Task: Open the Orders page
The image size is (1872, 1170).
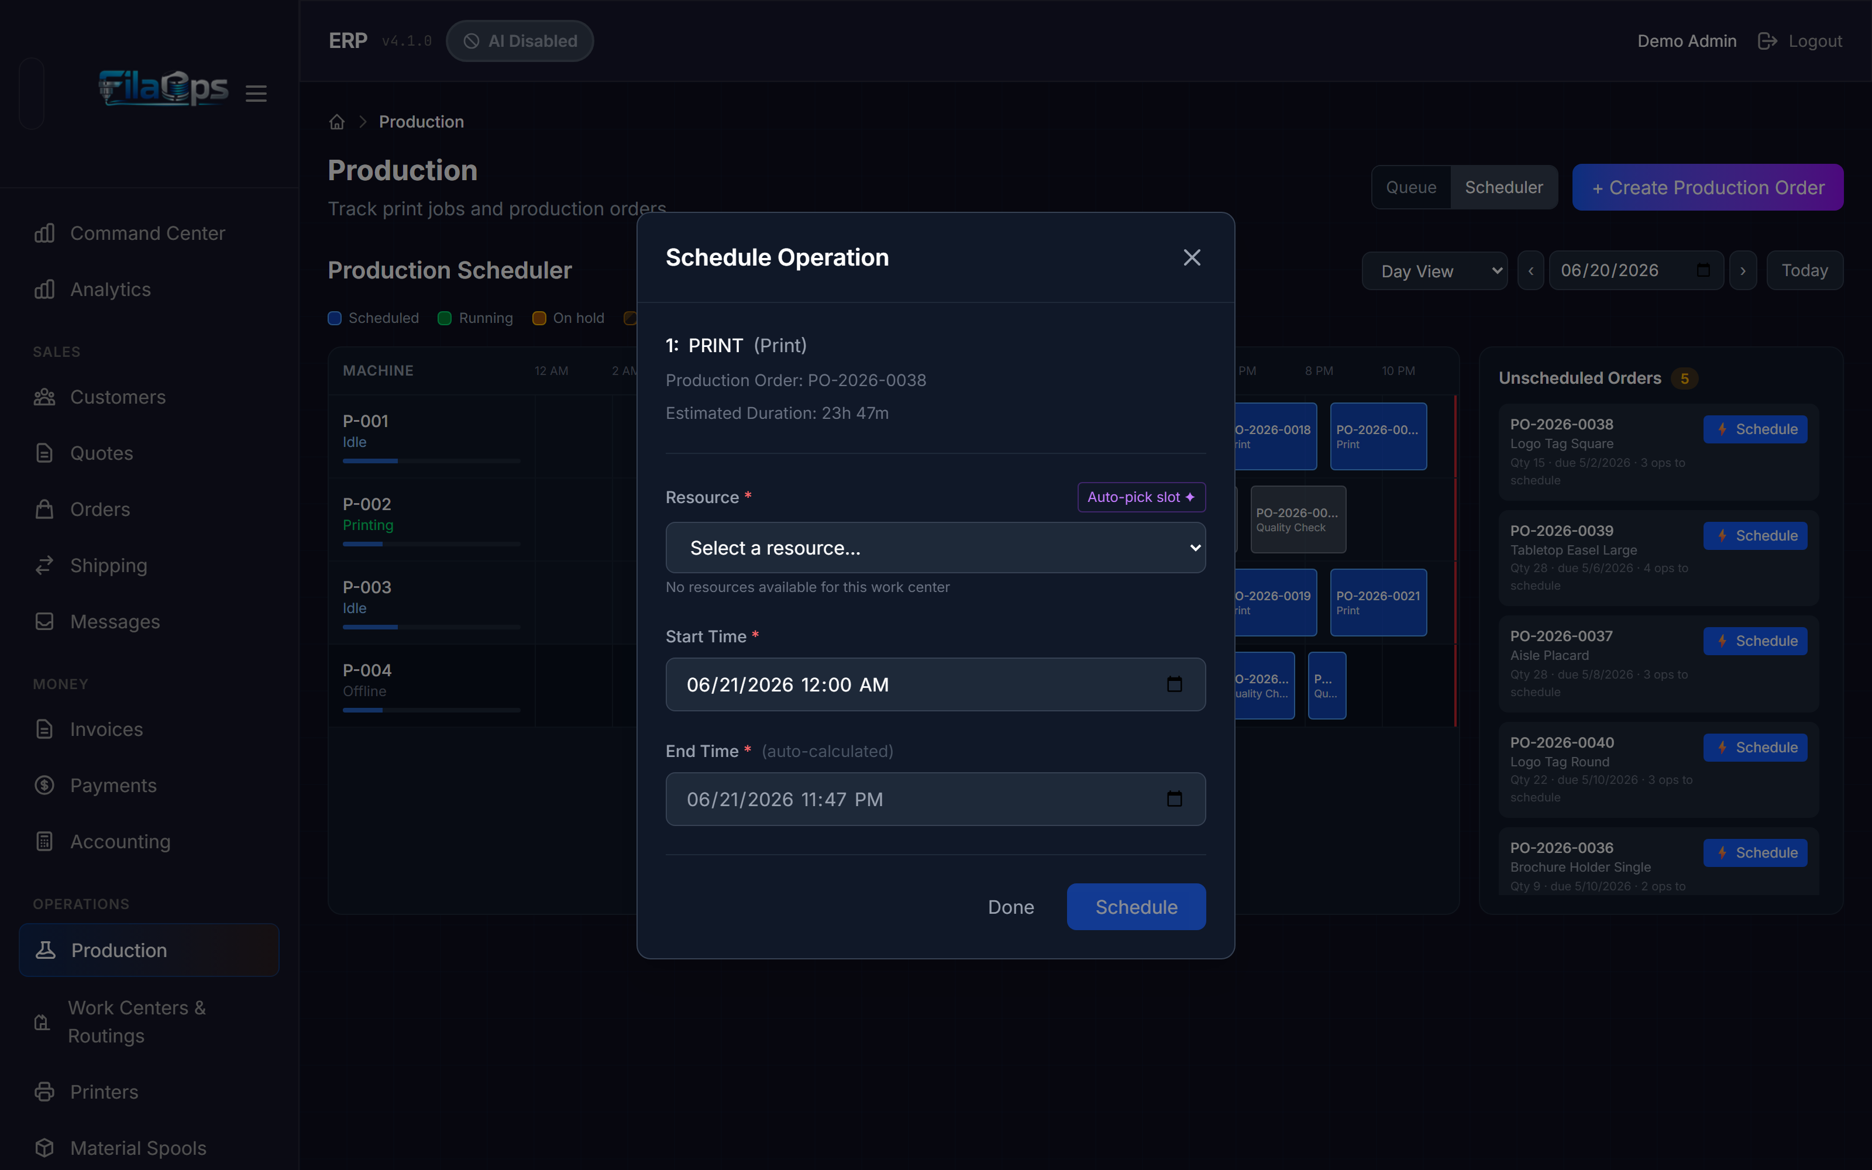Action: click(x=149, y=509)
